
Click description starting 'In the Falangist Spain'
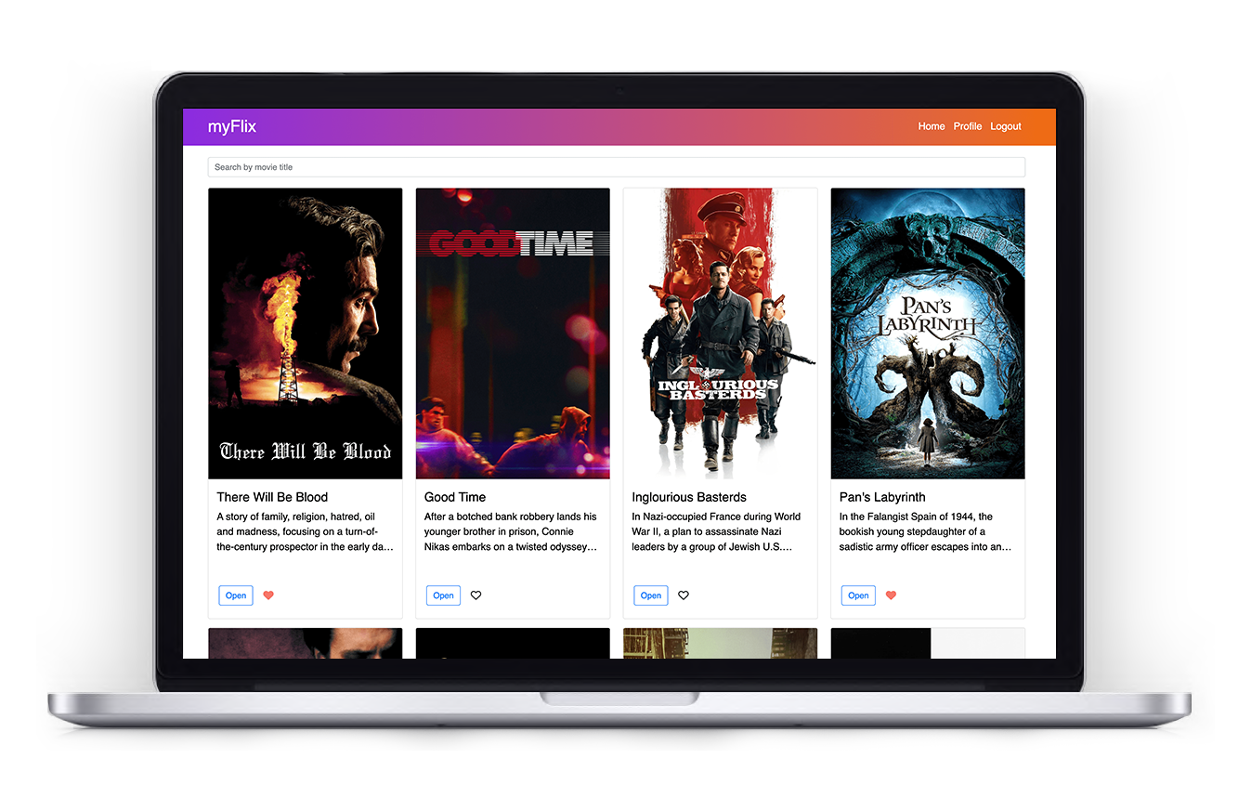point(926,532)
